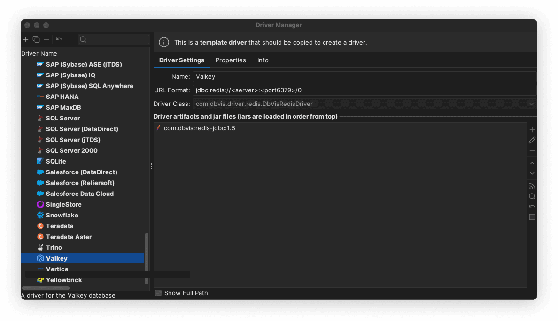Undo driver changes via left toolbar arrow
Viewport: 558px width, 321px height.
58,39
